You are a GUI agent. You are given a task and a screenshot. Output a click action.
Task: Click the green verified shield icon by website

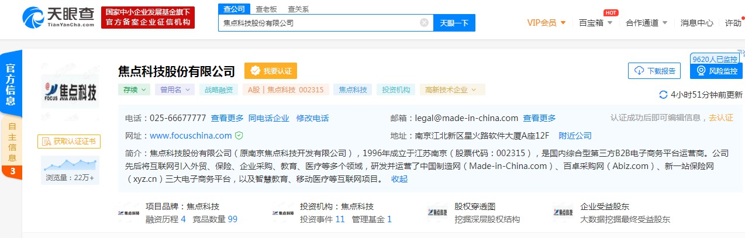pyautogui.click(x=239, y=136)
